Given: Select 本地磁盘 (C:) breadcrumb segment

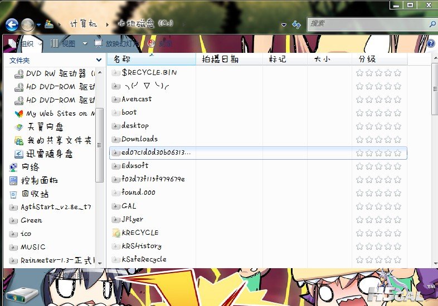Looking at the screenshot, I should tap(145, 23).
